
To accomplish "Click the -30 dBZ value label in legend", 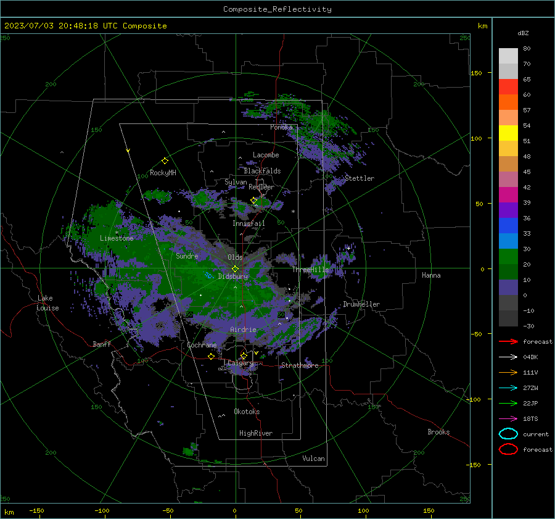I will [528, 326].
